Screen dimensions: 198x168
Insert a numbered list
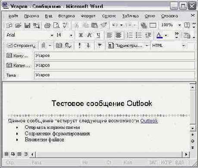coord(130,35)
